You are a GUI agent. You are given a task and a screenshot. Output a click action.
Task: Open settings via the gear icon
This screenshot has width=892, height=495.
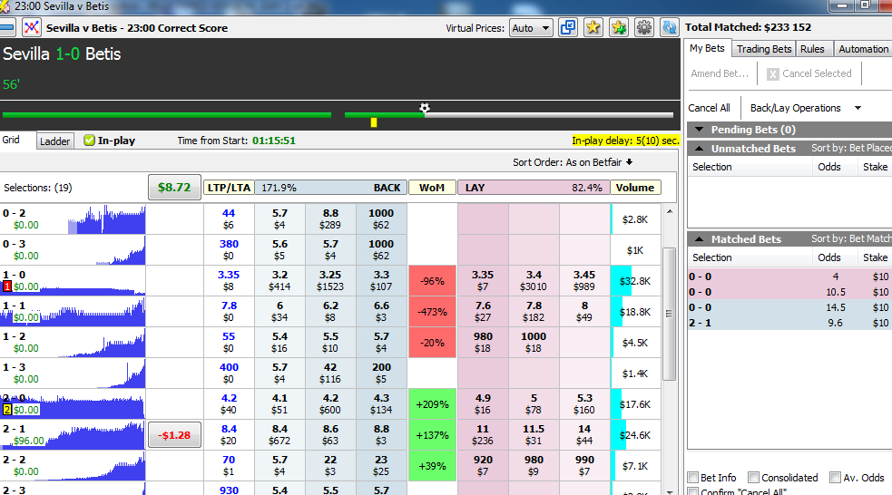[x=644, y=27]
